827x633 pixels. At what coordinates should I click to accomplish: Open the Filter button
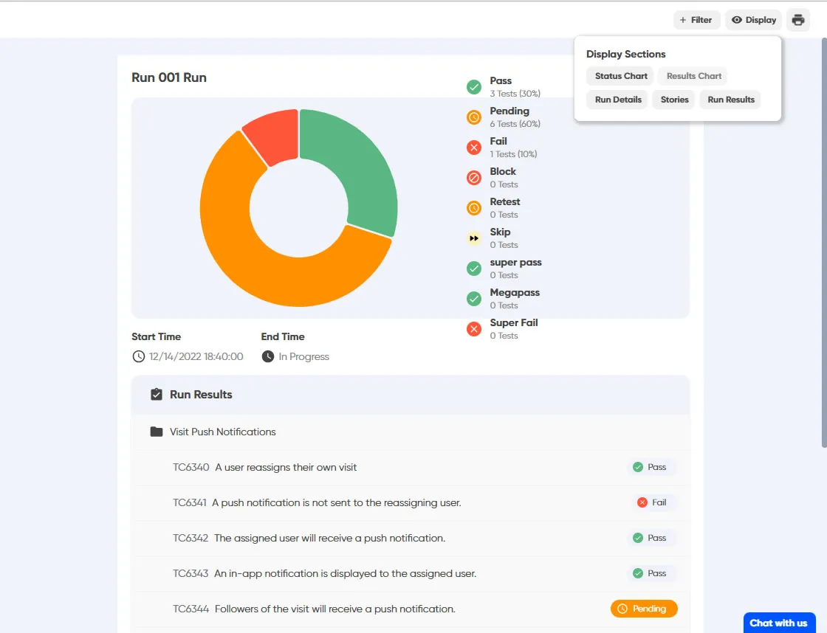click(x=696, y=20)
